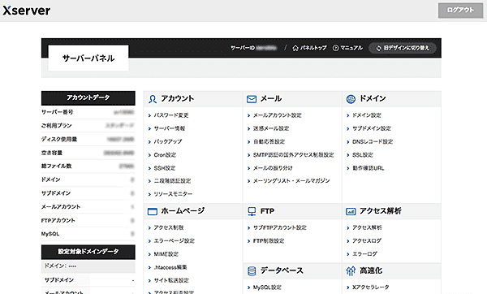Open メールアカウント設定
Image resolution: width=487 pixels, height=294 pixels.
point(277,115)
